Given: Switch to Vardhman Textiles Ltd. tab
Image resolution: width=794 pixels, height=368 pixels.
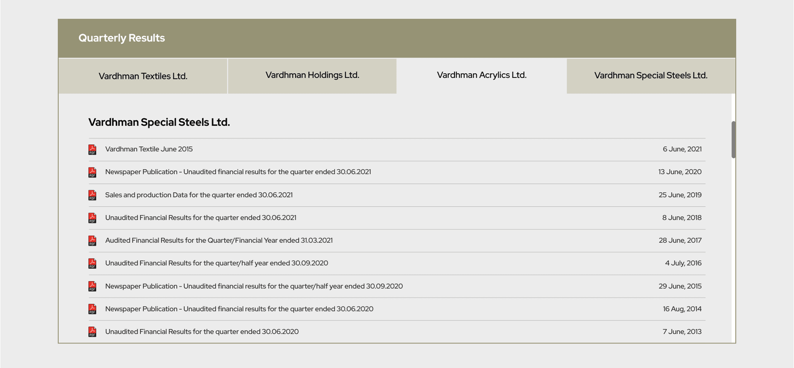Looking at the screenshot, I should (143, 76).
